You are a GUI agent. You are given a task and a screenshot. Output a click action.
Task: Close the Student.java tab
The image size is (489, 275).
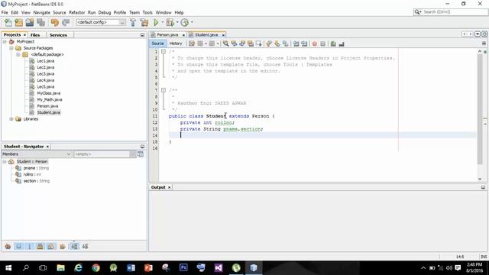coord(223,35)
